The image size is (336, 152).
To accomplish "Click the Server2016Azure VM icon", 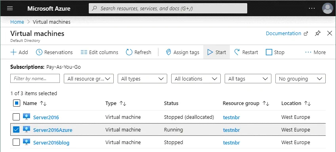I will tap(27, 129).
